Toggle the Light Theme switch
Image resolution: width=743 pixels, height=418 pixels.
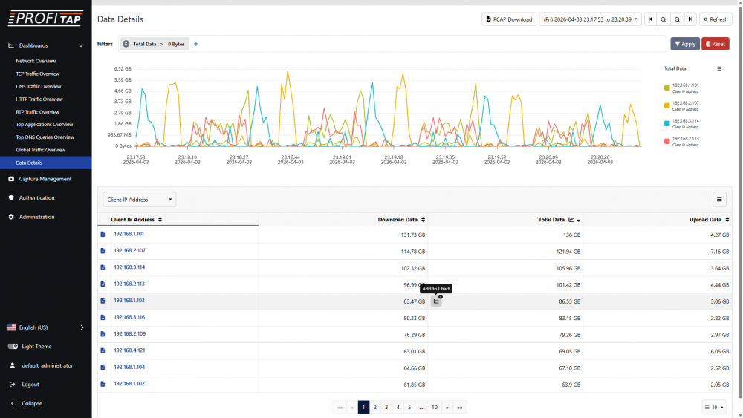click(13, 347)
